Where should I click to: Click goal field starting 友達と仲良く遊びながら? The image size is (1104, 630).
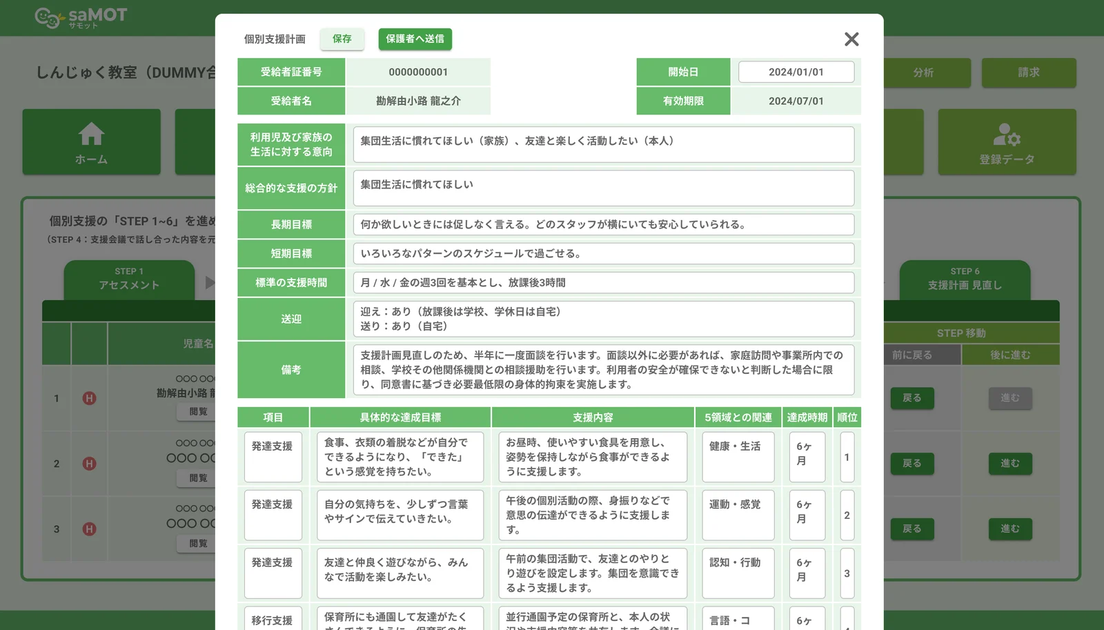click(x=400, y=573)
